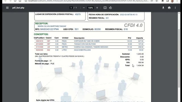The image size is (182, 102).
Task: Click the Importe column header
Action: point(140,38)
